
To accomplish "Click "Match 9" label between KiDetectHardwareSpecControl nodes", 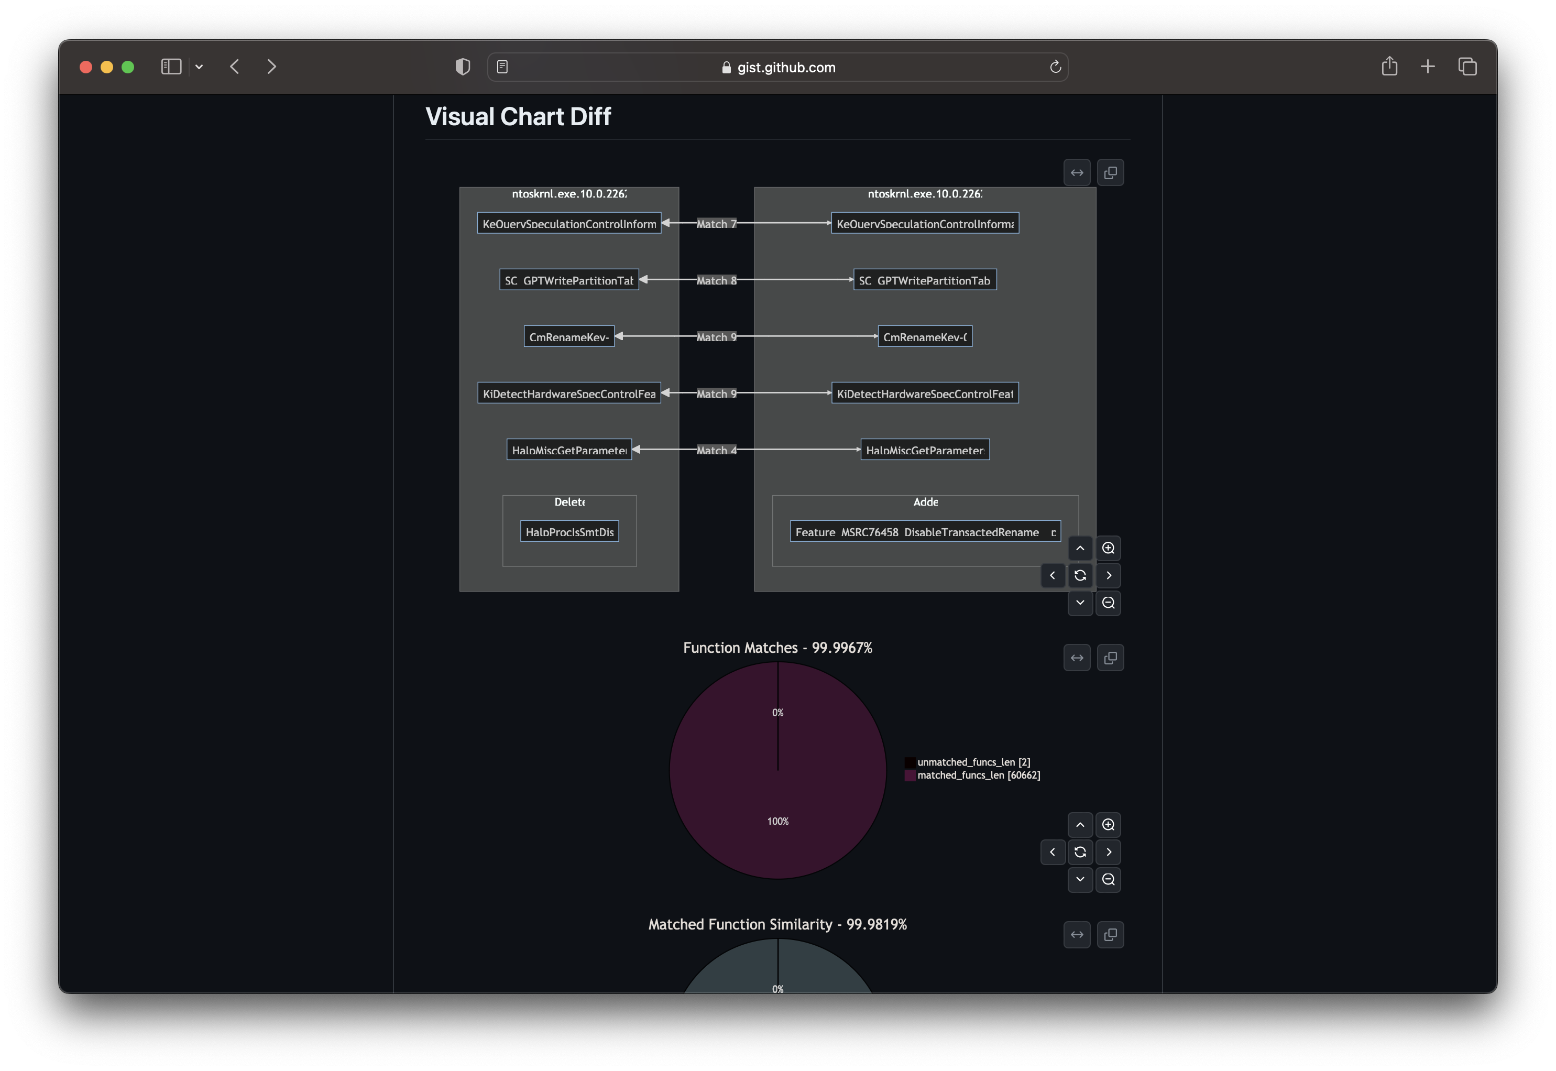I will 716,393.
